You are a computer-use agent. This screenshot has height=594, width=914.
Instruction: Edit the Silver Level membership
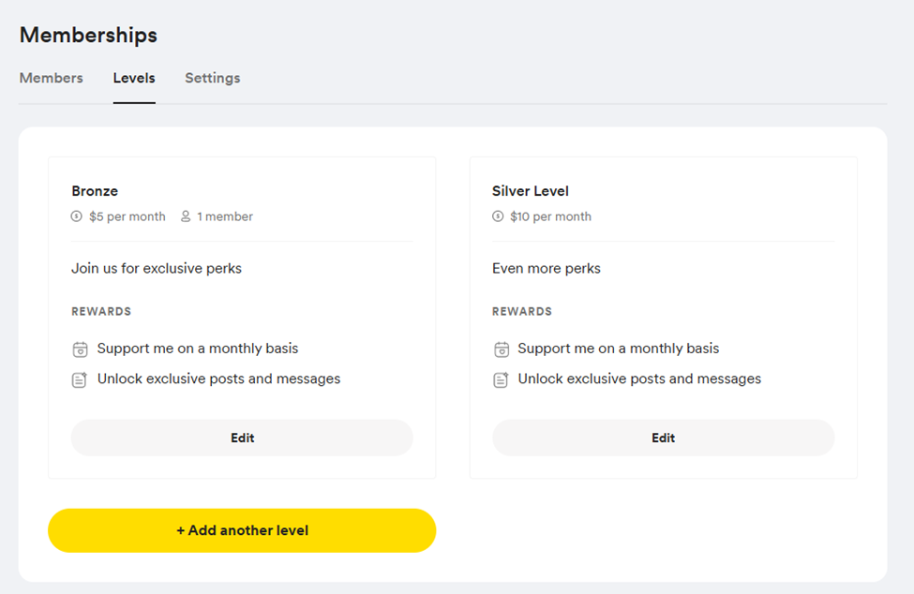point(663,438)
